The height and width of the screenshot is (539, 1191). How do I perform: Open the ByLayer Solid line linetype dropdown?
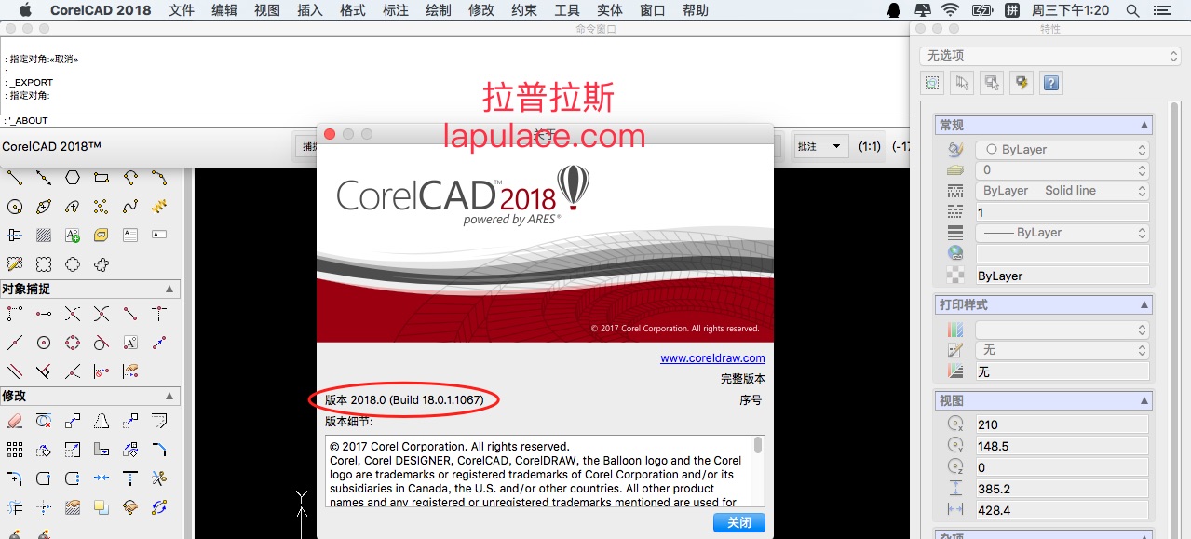click(x=1062, y=191)
